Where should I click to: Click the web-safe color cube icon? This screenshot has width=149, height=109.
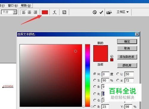(112, 56)
